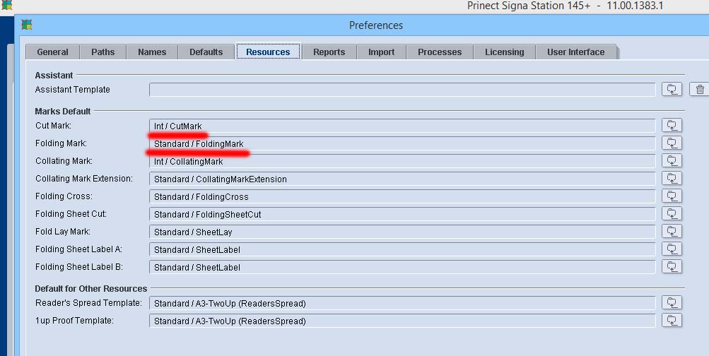Click Folding Sheet Label A value field

click(x=402, y=249)
